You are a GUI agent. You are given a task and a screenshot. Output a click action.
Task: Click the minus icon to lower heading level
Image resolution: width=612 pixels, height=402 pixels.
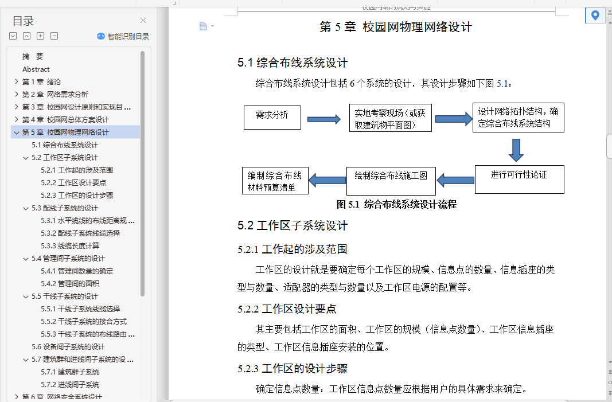click(x=54, y=36)
